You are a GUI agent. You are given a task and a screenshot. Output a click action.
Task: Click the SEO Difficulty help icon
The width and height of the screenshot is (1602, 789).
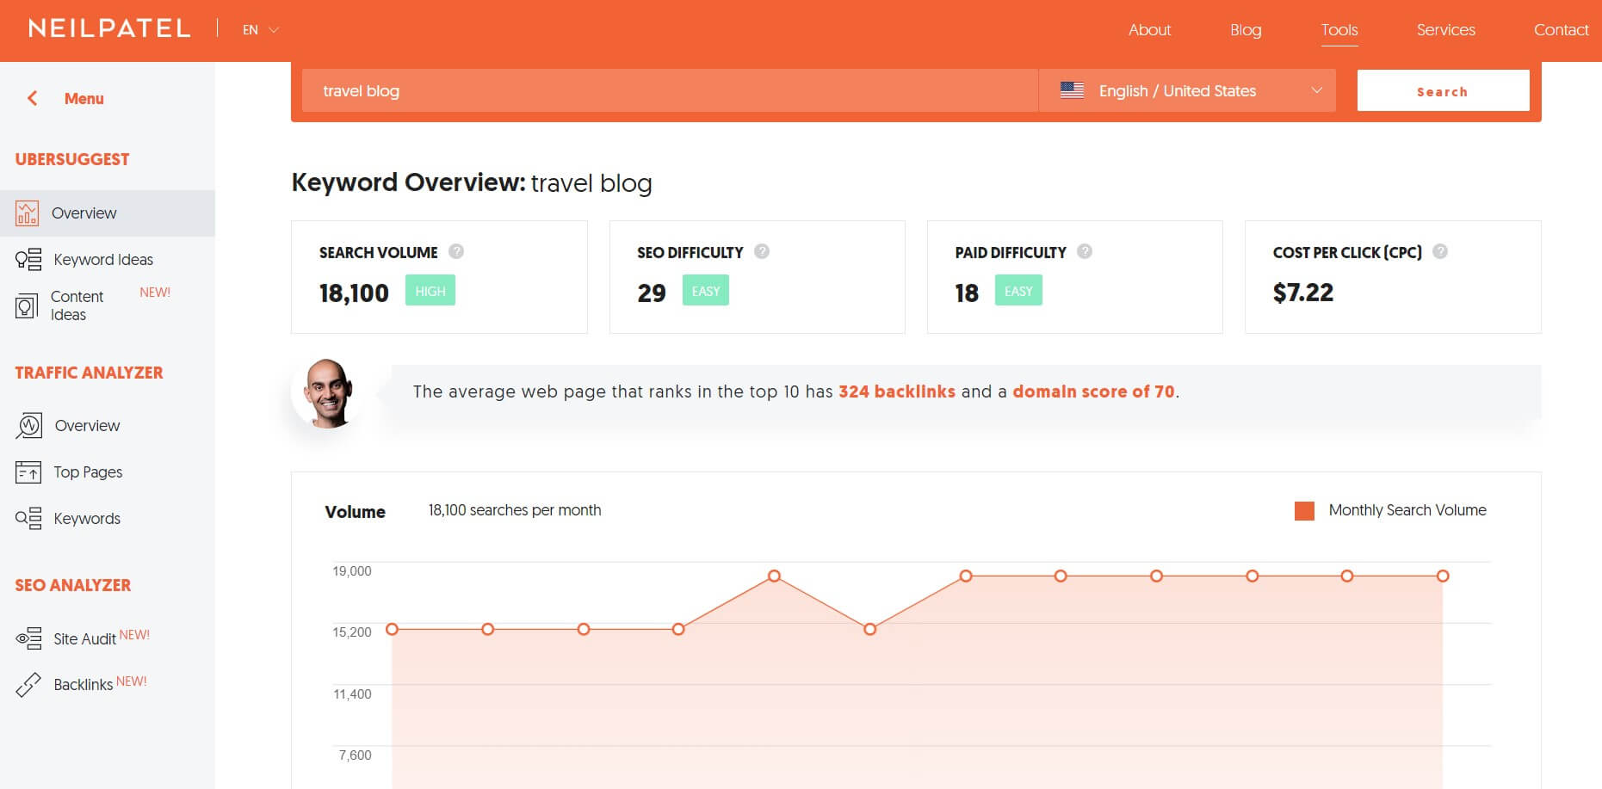coord(762,251)
